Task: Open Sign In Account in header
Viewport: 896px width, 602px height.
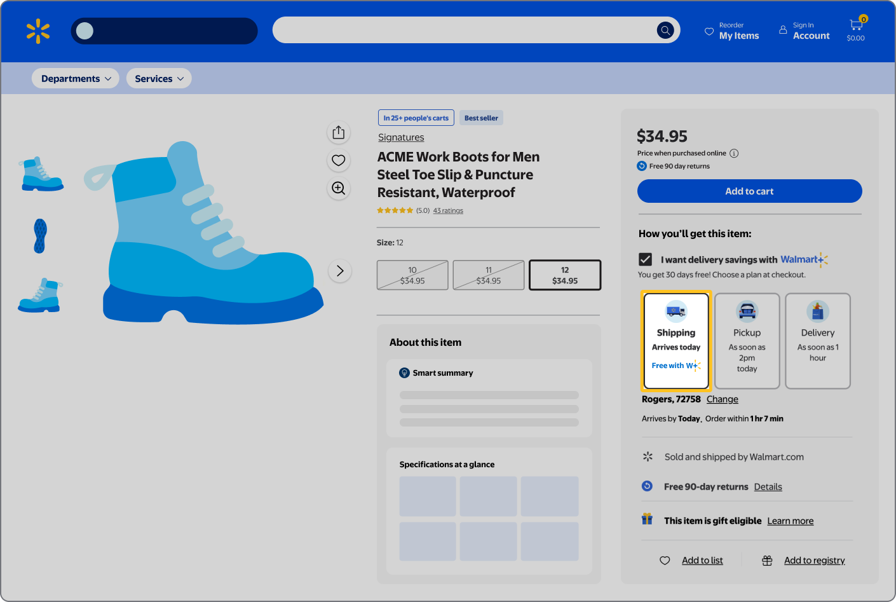Action: point(804,31)
